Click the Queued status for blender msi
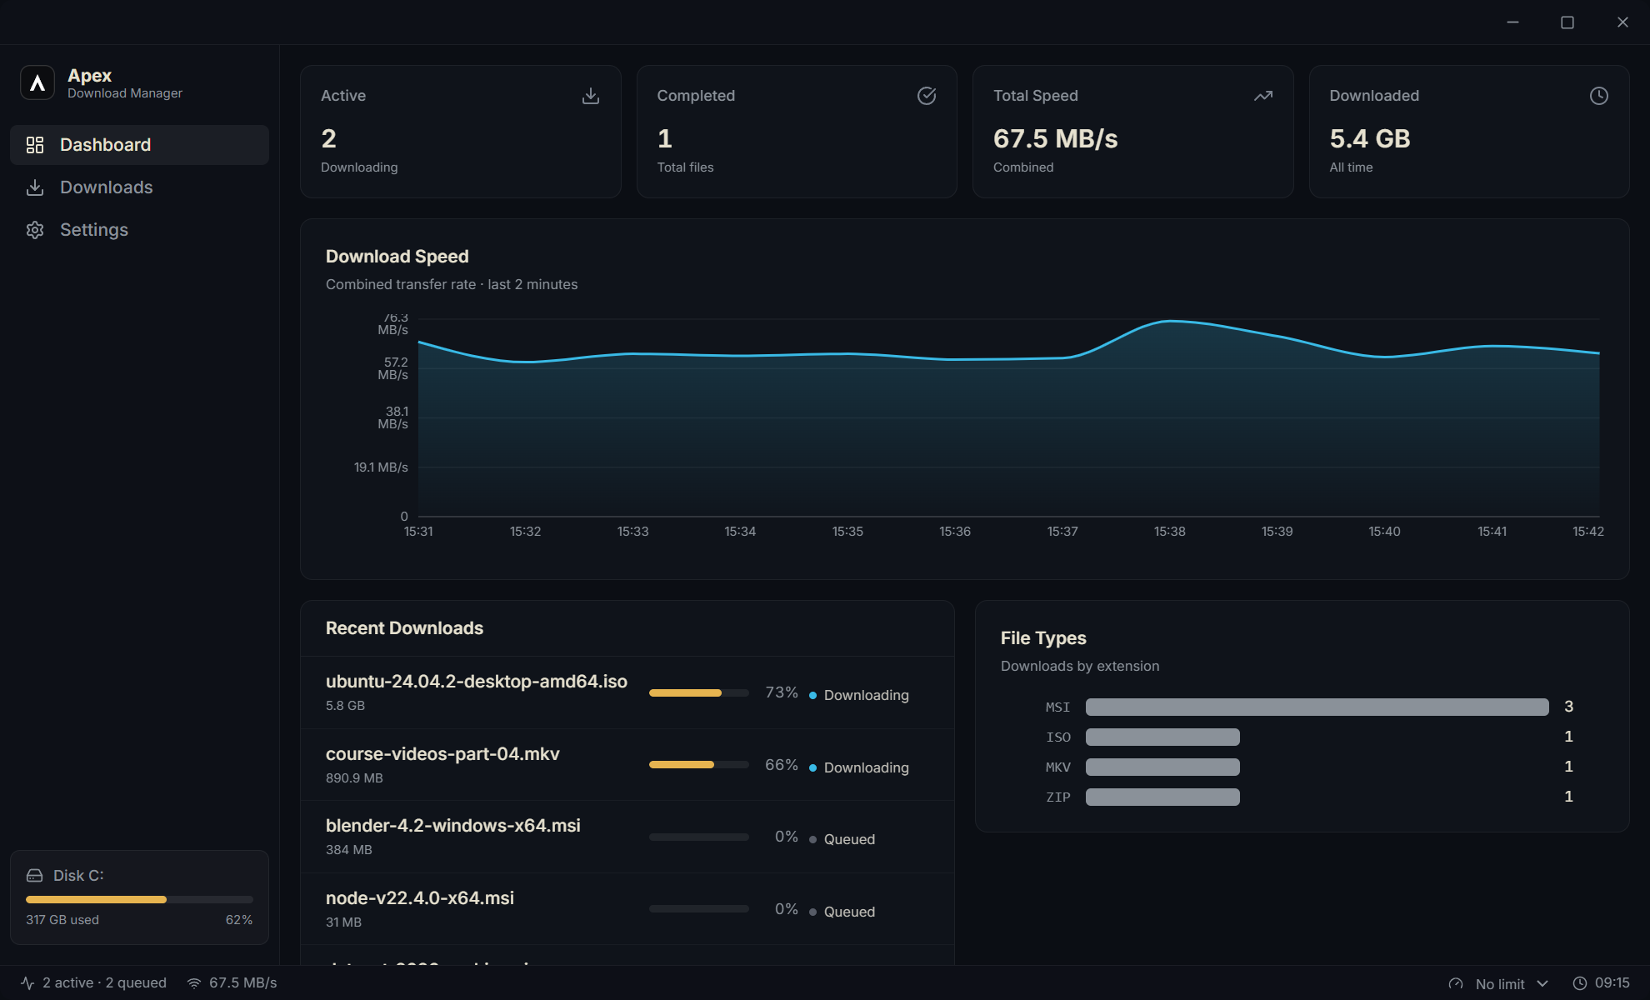Viewport: 1650px width, 1000px height. click(x=842, y=839)
